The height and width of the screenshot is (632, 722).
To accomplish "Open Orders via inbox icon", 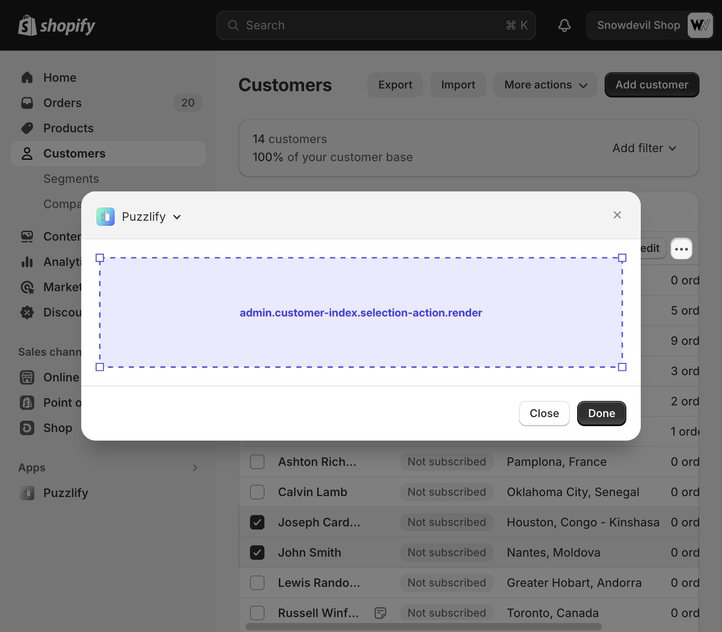I will 27,103.
